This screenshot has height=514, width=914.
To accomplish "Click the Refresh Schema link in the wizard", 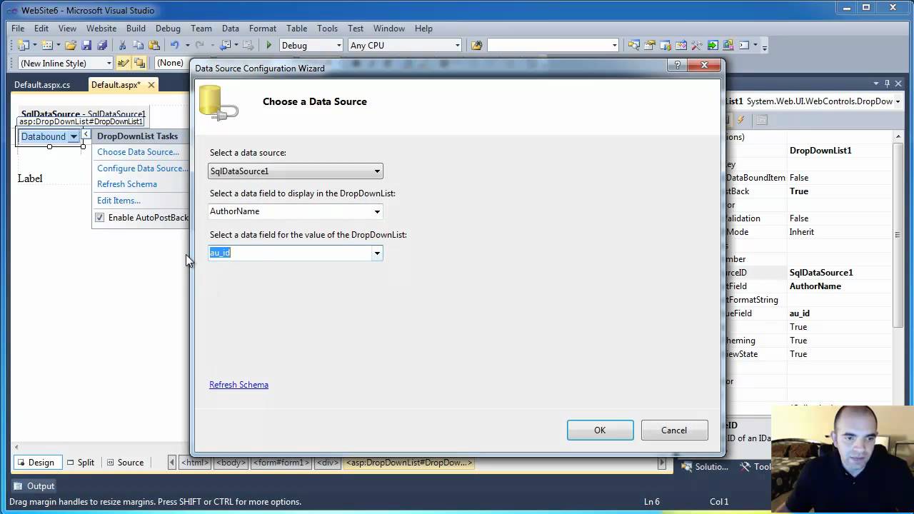I will [238, 385].
